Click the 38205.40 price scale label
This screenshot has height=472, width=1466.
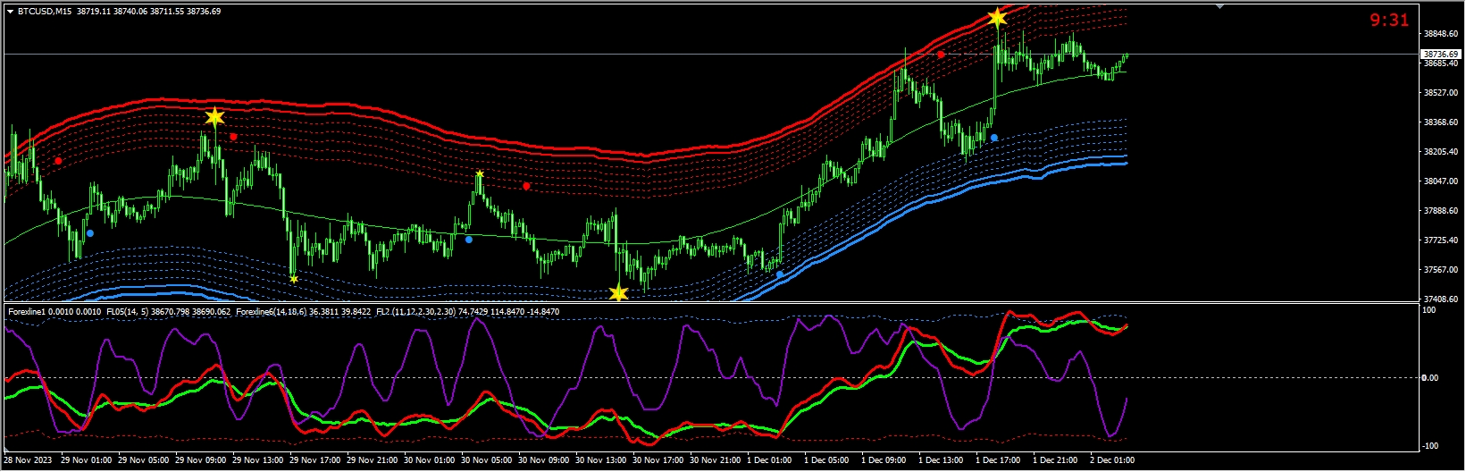[x=1442, y=152]
